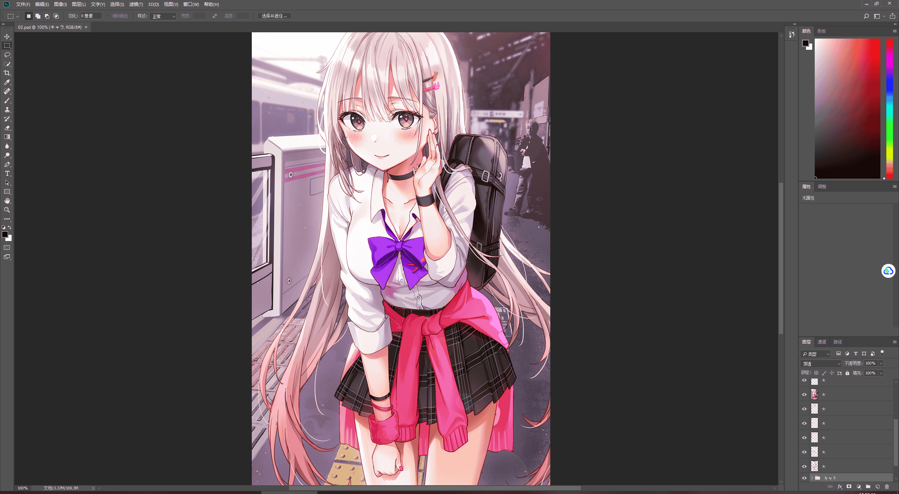The height and width of the screenshot is (494, 899).
Task: Open the 类型 layer filter dropdown
Action: [x=815, y=354]
